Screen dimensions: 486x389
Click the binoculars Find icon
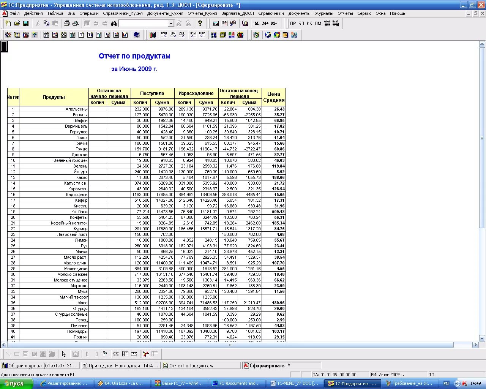[114, 24]
